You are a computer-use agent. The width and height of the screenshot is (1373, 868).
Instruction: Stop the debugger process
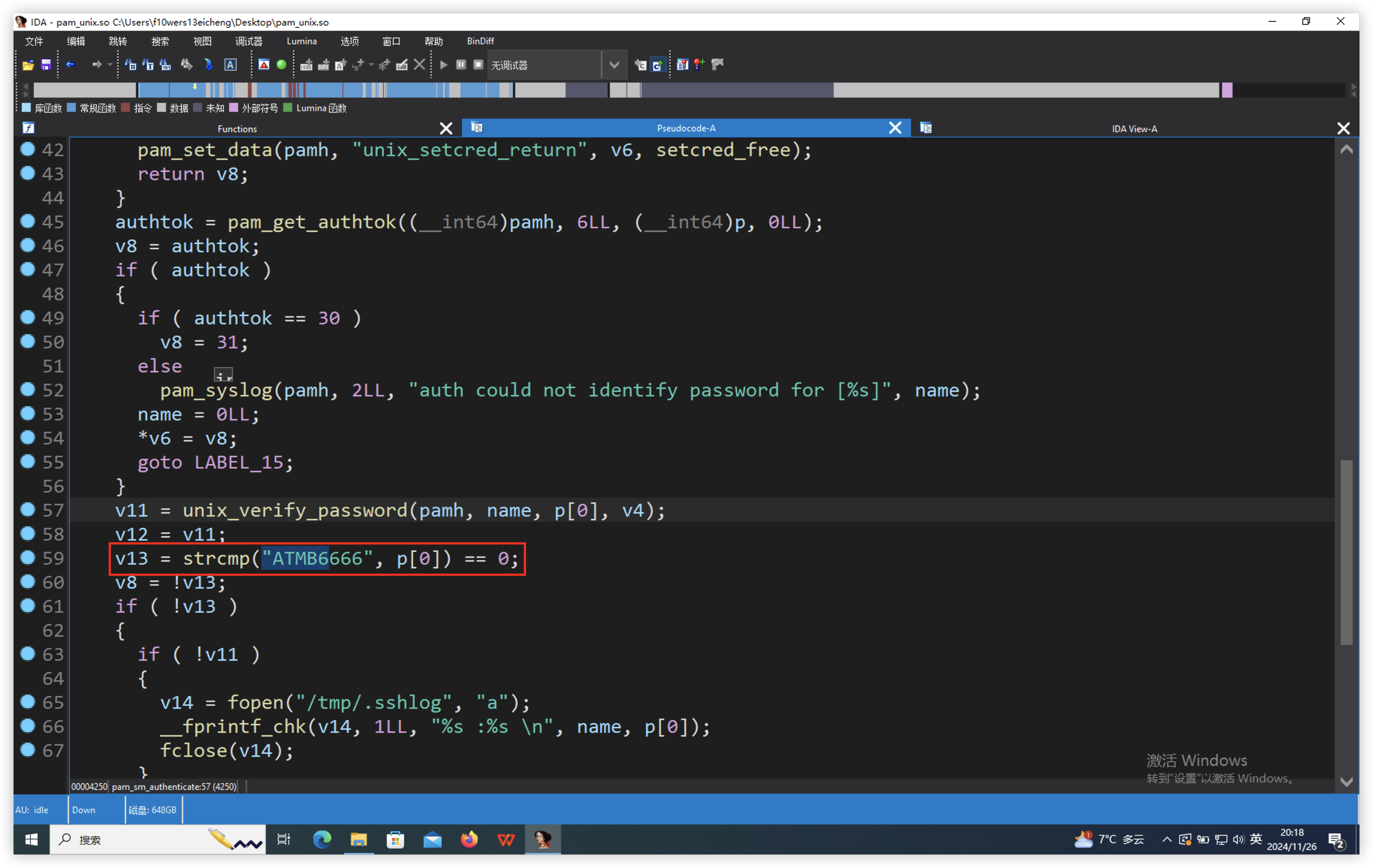478,65
